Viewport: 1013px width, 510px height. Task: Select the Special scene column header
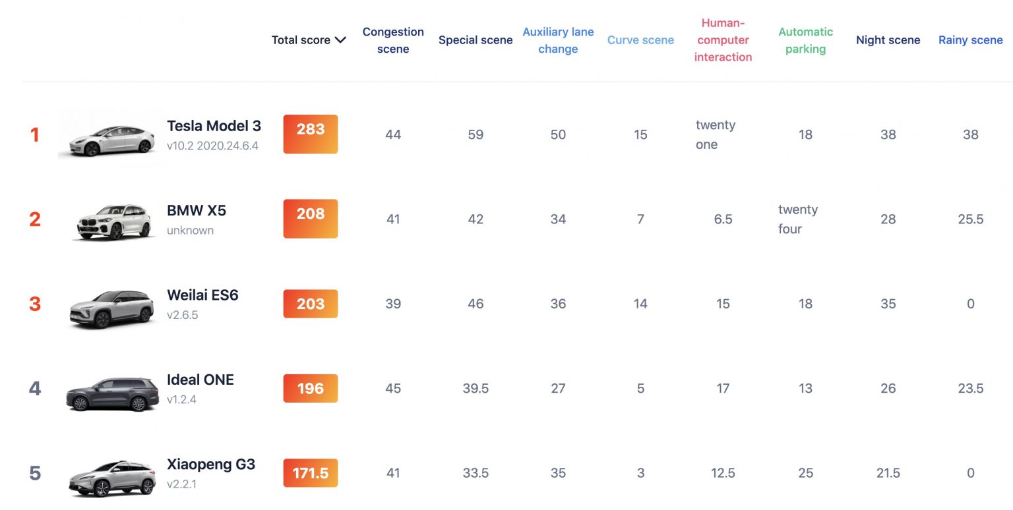coord(476,40)
